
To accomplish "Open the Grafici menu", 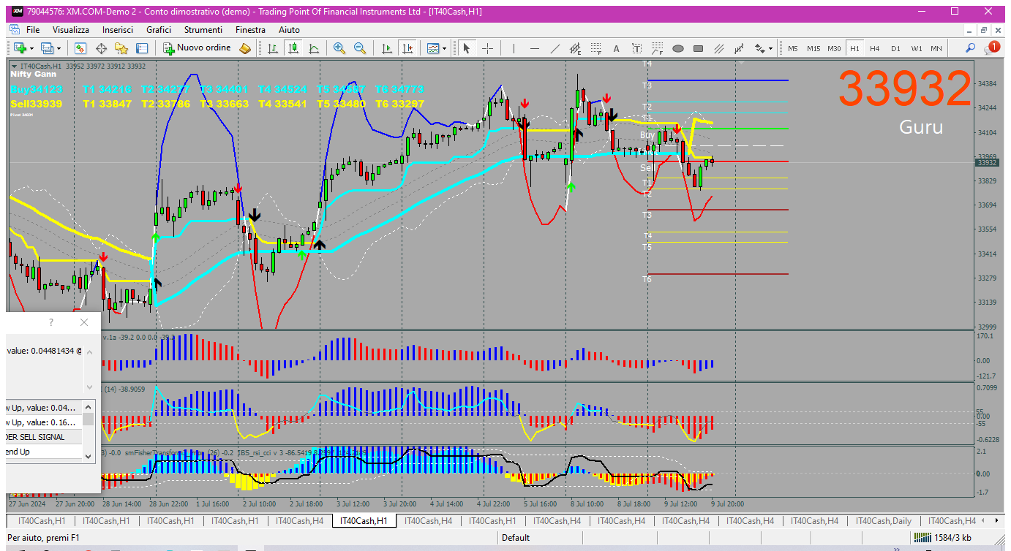I will click(159, 30).
